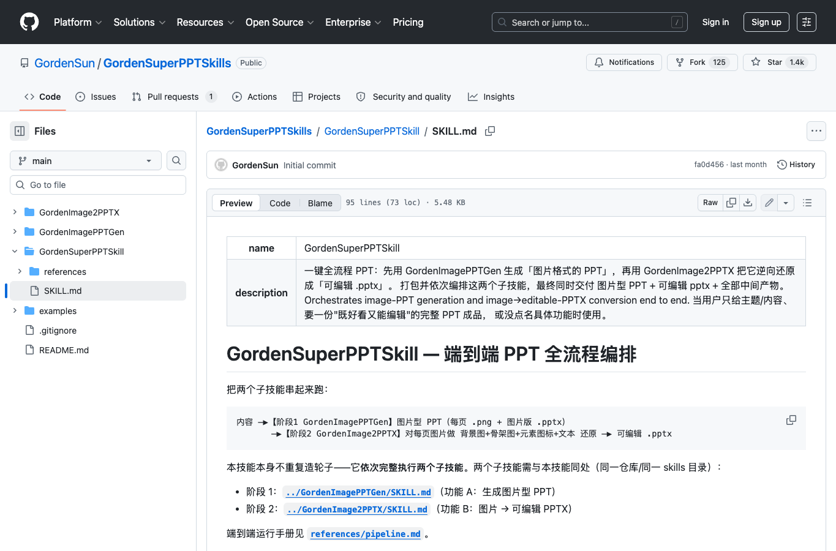
Task: Open the Enterprise menu
Action: pos(353,22)
